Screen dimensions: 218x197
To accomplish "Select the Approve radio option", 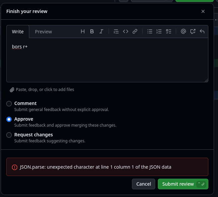I will click(9, 119).
